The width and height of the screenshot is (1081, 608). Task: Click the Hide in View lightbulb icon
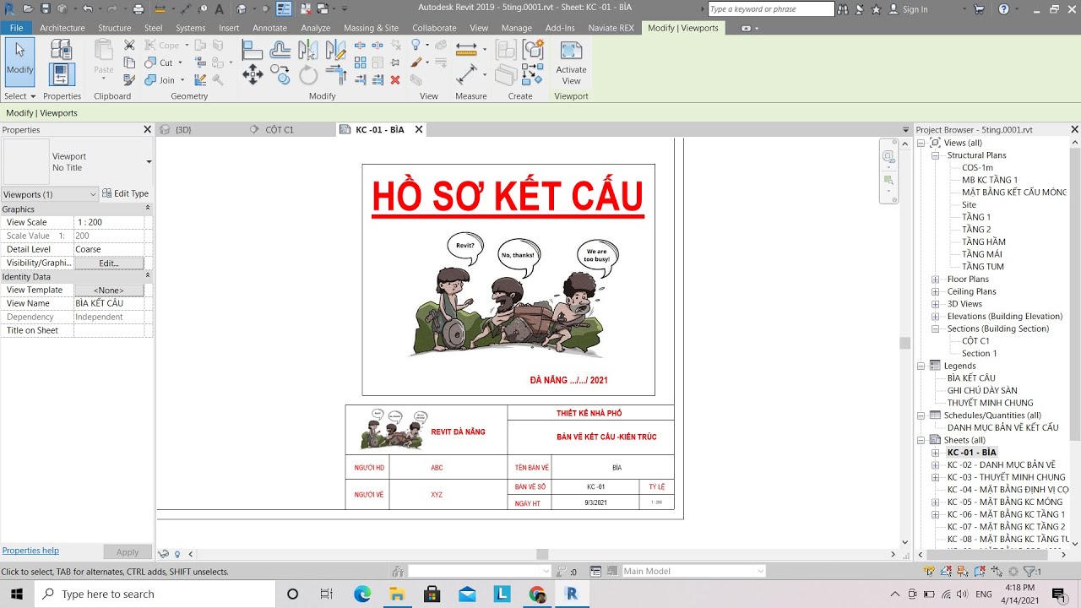(416, 44)
